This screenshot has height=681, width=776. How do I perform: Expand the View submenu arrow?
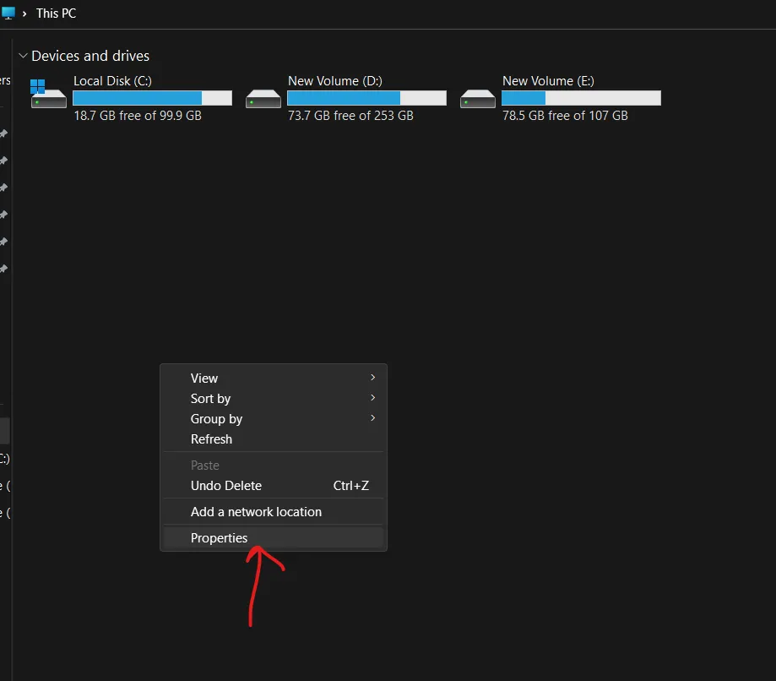click(x=372, y=378)
